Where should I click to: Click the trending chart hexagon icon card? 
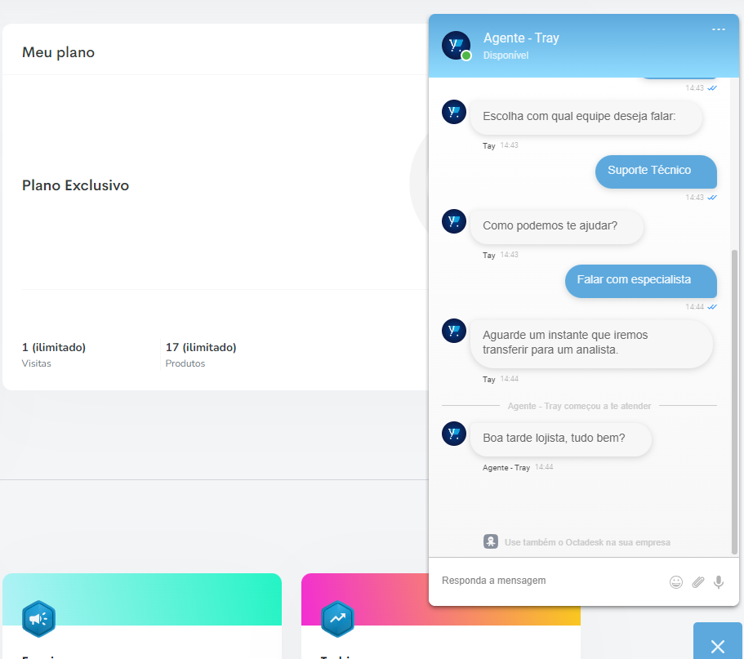337,619
